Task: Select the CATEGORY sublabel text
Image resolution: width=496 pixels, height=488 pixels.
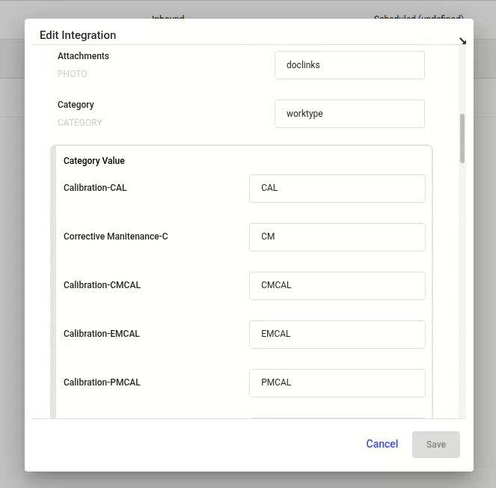Action: tap(80, 123)
